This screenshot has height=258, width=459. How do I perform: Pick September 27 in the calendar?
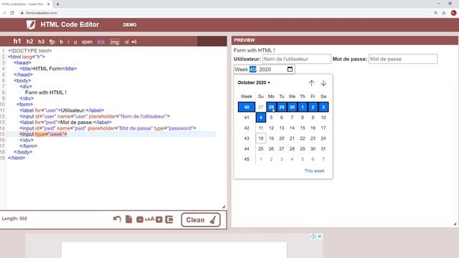pos(261,107)
